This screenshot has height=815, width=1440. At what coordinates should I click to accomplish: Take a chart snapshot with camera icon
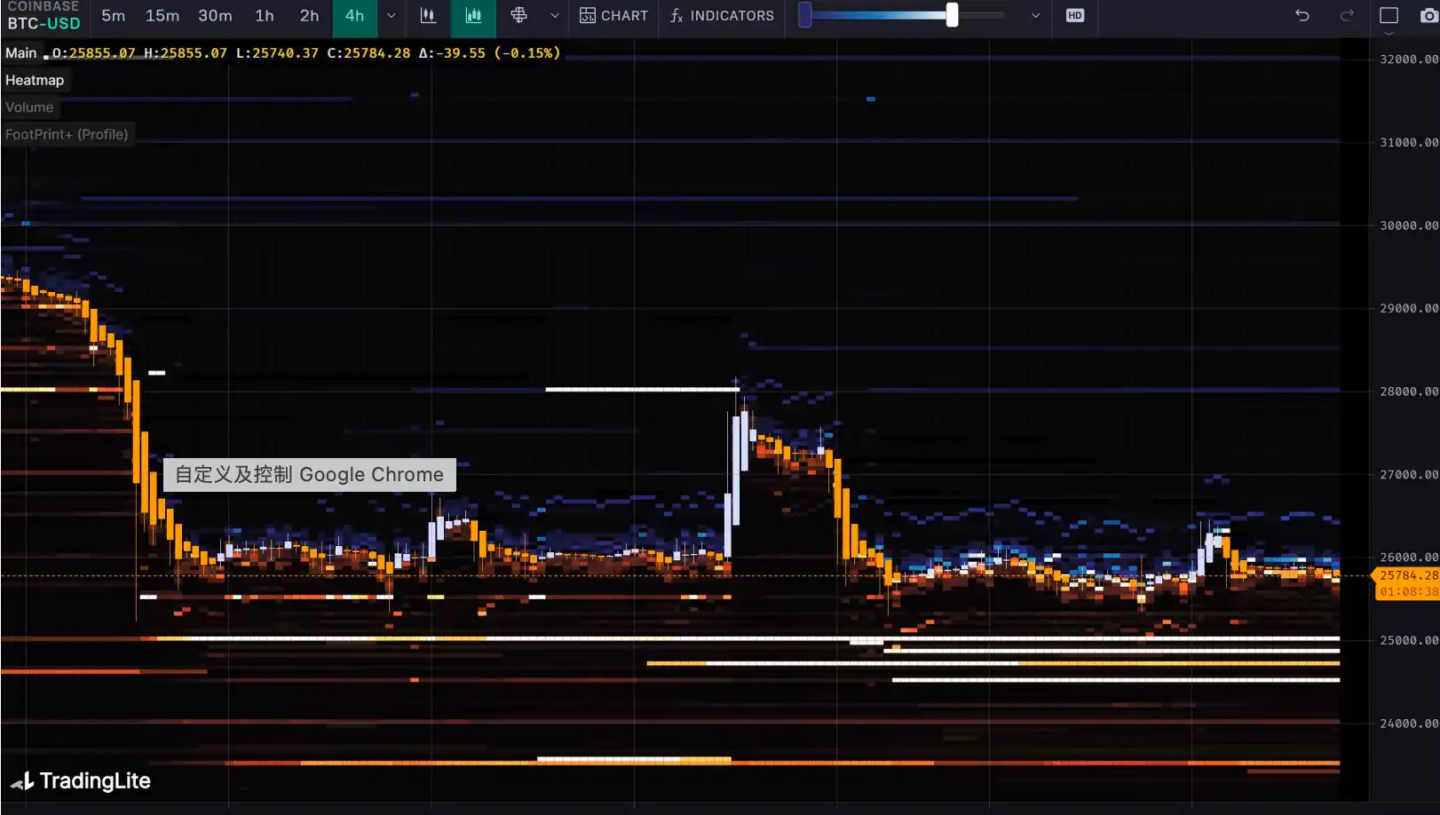(x=1428, y=15)
